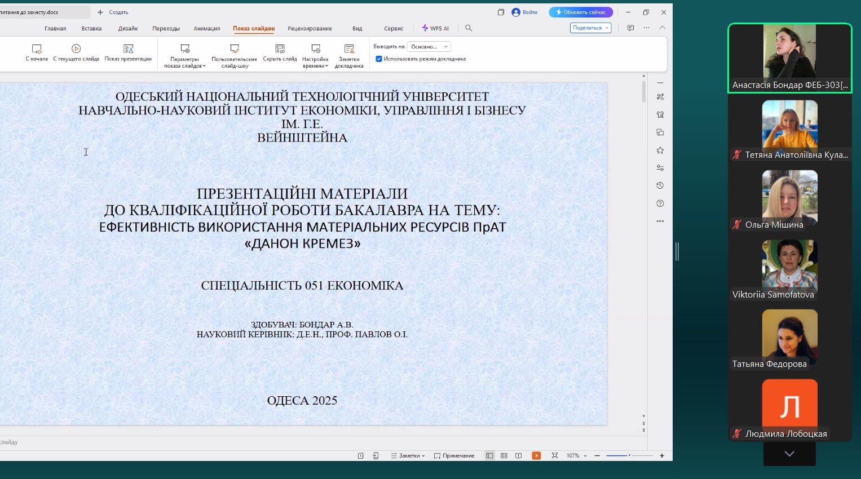Image resolution: width=861 pixels, height=479 pixels.
Task: Click the text ОДЕСА 2025 on slide
Action: tap(302, 400)
